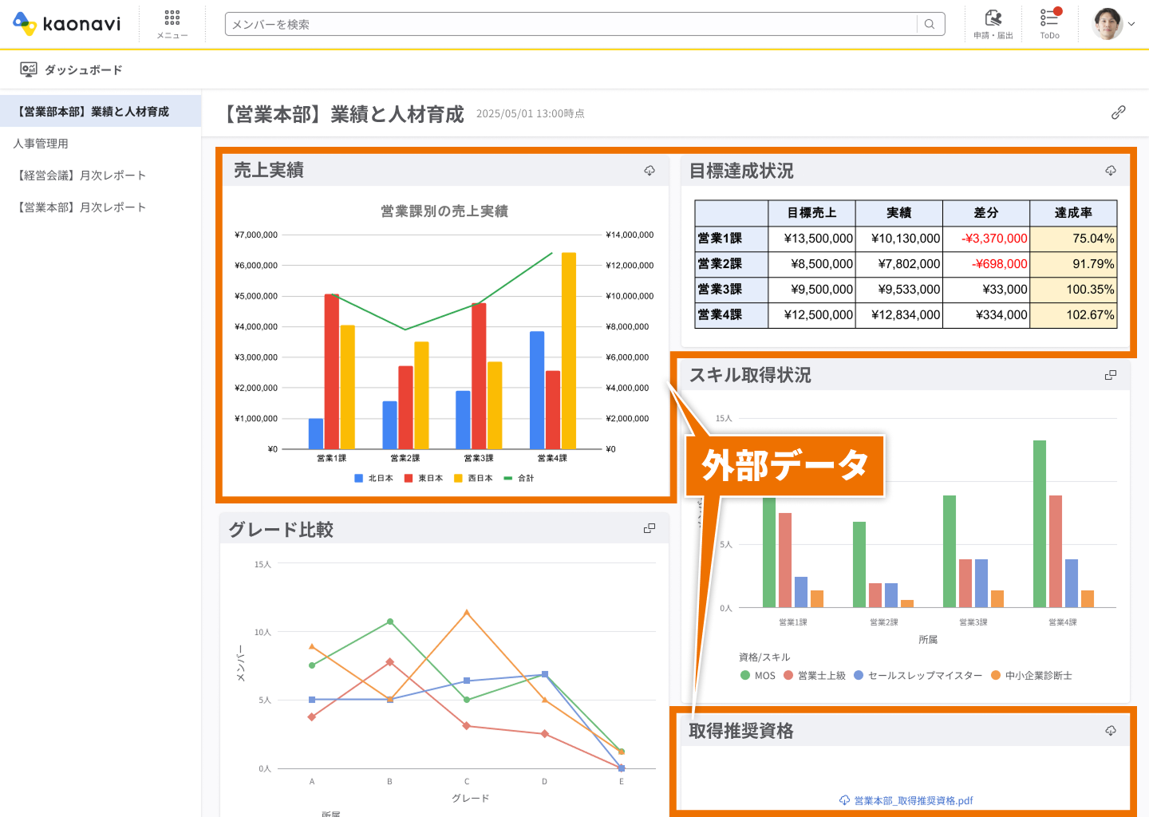Toggle MOS legend item
Screen dimensions: 1149x817
(758, 675)
